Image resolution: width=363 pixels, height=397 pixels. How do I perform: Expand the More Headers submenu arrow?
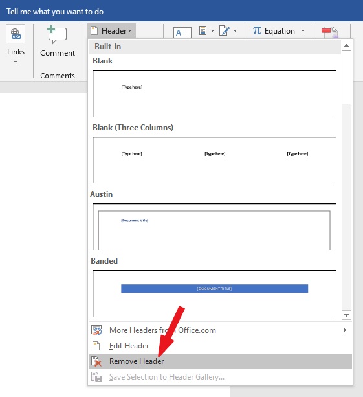pyautogui.click(x=344, y=330)
